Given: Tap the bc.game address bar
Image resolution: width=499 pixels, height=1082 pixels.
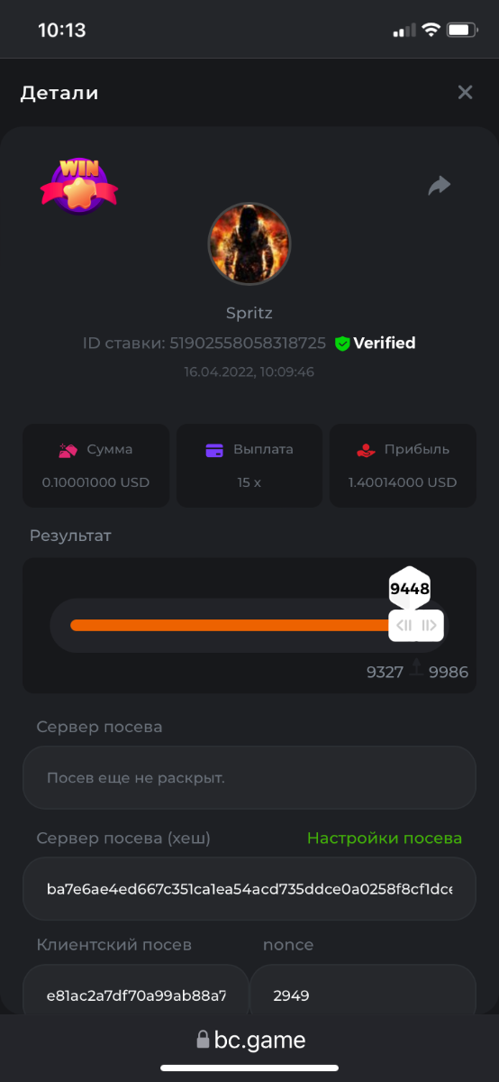Looking at the screenshot, I should pos(249,1041).
